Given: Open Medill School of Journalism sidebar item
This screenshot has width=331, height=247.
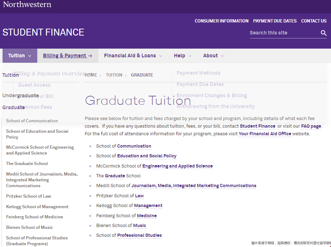Looking at the screenshot, I should [x=42, y=180].
